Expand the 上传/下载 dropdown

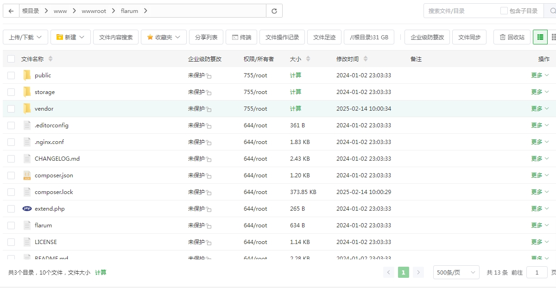(x=25, y=37)
